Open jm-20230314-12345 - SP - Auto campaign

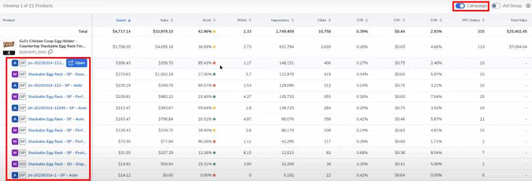pyautogui.click(x=57, y=108)
